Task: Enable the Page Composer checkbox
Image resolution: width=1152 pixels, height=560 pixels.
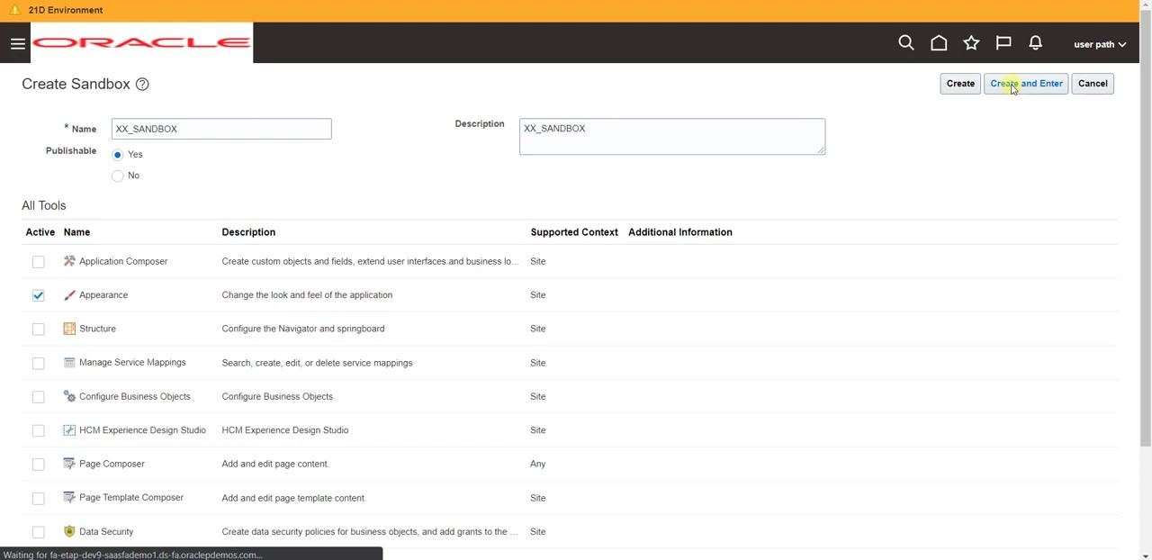Action: pos(38,465)
